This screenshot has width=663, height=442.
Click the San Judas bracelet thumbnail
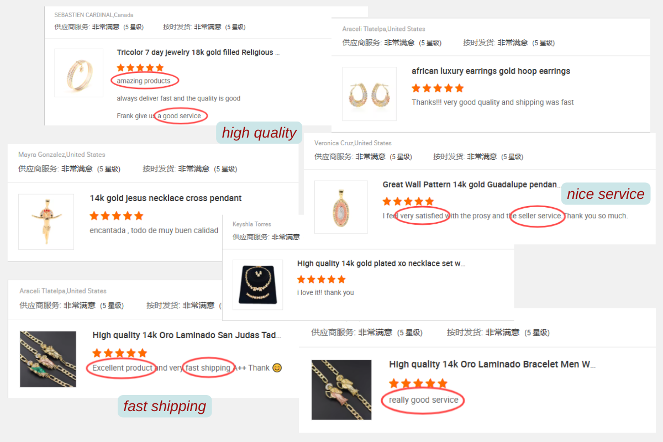pos(48,359)
